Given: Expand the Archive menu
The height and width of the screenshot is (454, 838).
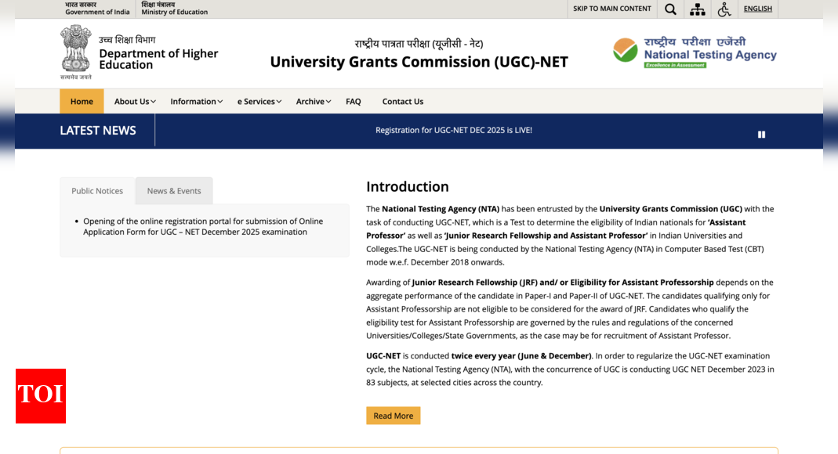Looking at the screenshot, I should click(x=314, y=102).
